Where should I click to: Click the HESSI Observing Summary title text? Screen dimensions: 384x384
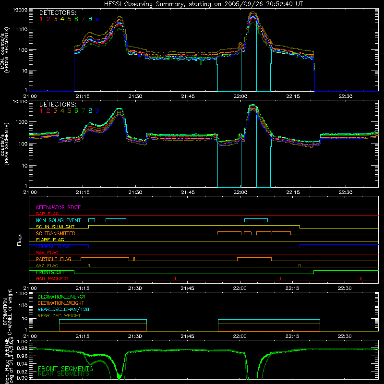[x=203, y=4]
